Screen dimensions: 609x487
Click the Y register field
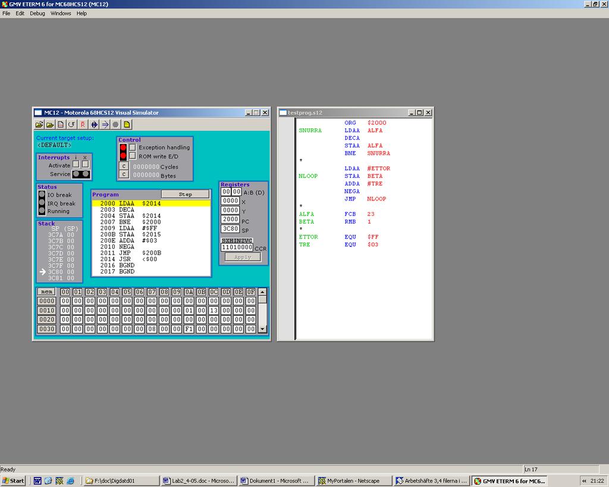[230, 210]
